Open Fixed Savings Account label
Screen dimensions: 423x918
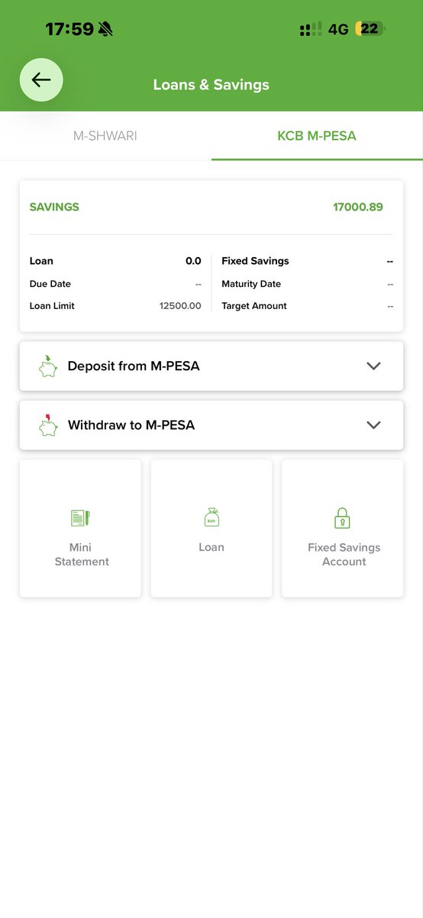click(x=344, y=555)
